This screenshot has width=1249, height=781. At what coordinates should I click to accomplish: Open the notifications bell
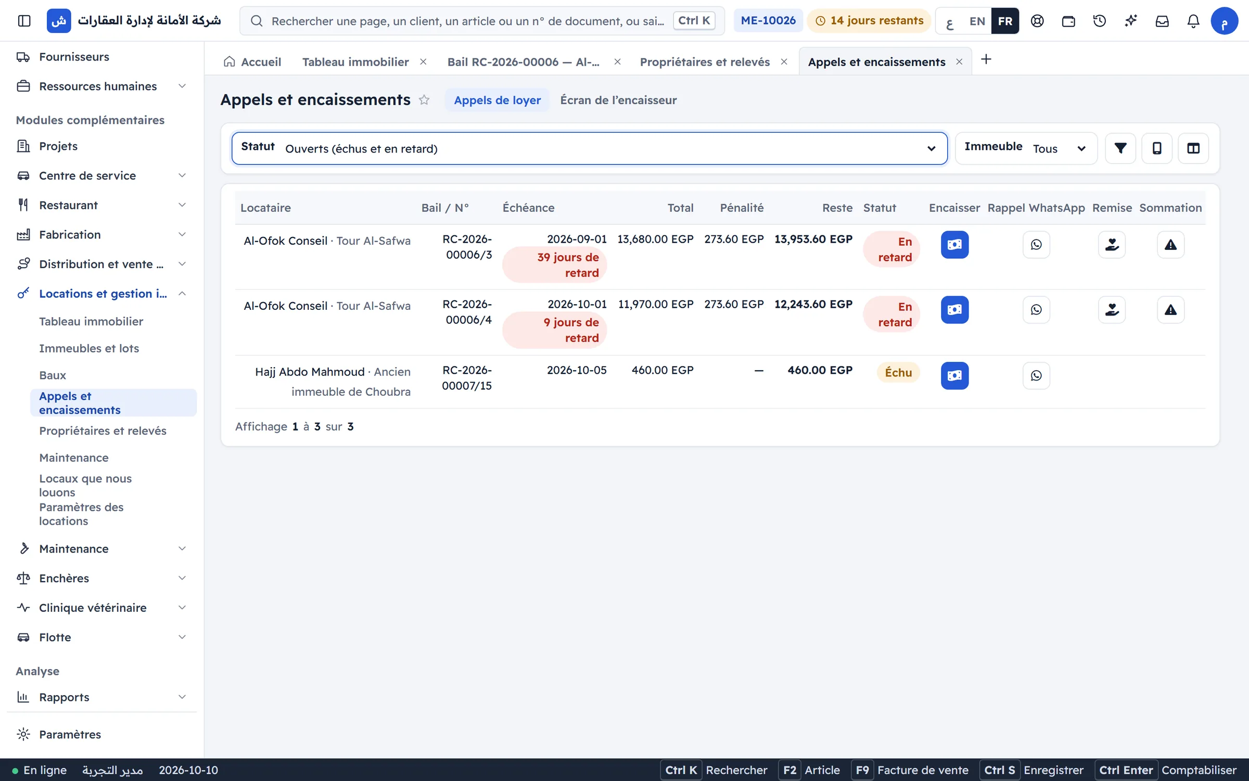tap(1193, 21)
